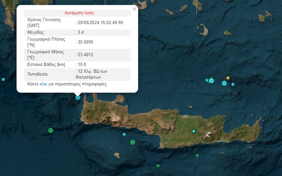
Task: Click the magnitude value 3.4 in the popup
Action: click(81, 32)
